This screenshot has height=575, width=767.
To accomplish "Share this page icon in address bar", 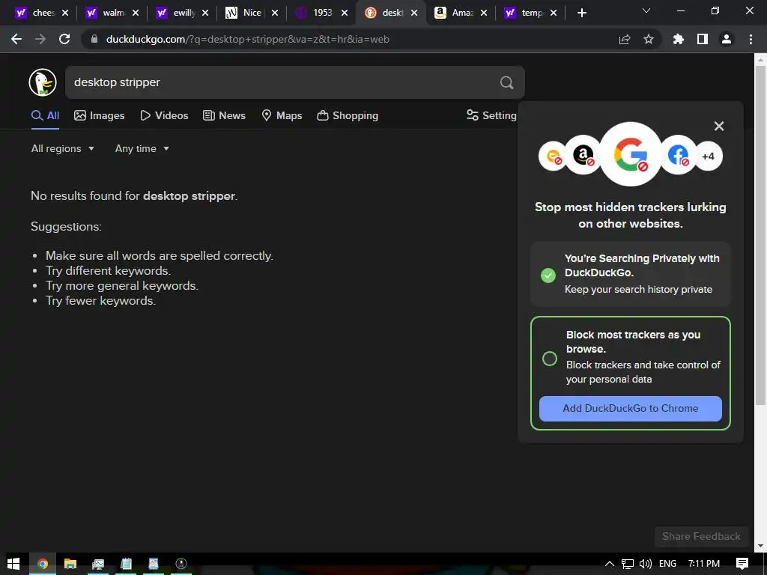I will tap(625, 39).
